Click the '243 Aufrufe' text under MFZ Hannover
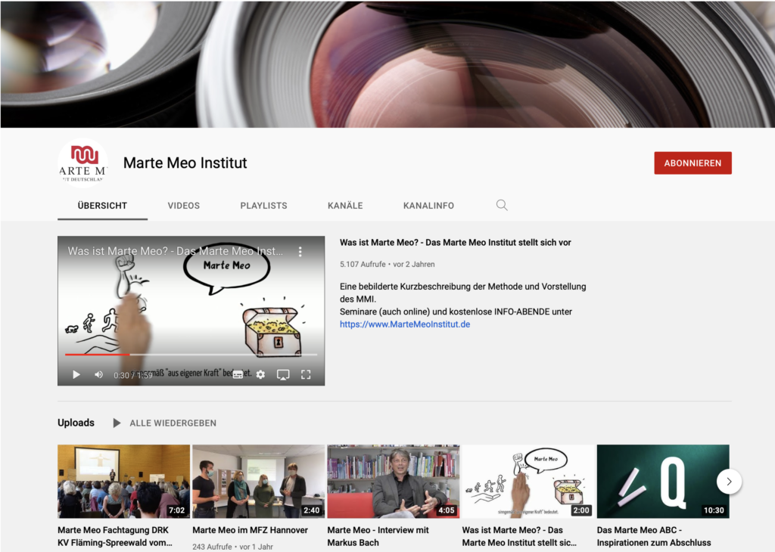The height and width of the screenshot is (552, 775). click(212, 547)
